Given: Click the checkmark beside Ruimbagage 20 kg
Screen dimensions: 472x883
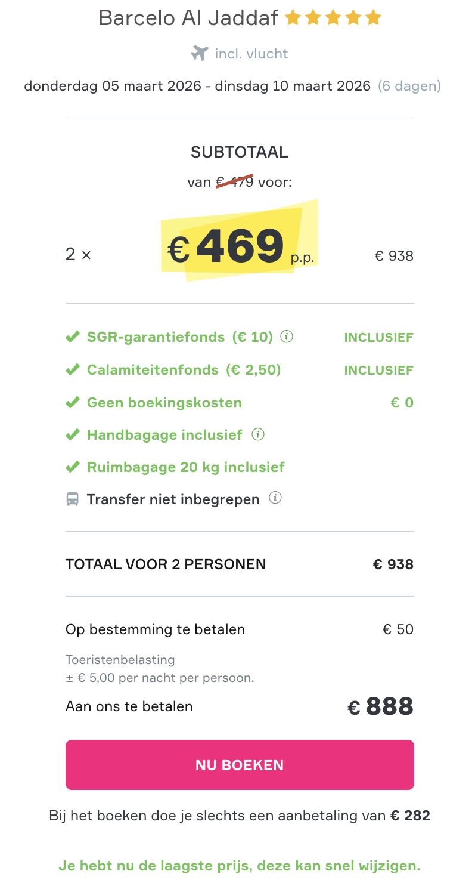Looking at the screenshot, I should pos(73,467).
